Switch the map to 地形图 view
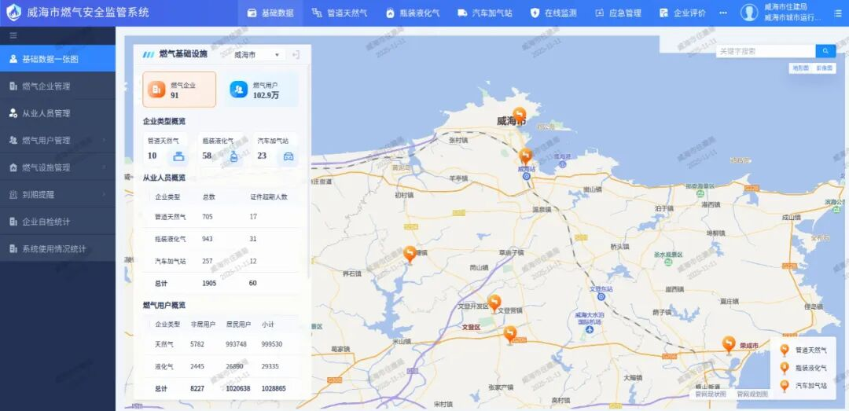The height and width of the screenshot is (411, 849). pyautogui.click(x=800, y=69)
